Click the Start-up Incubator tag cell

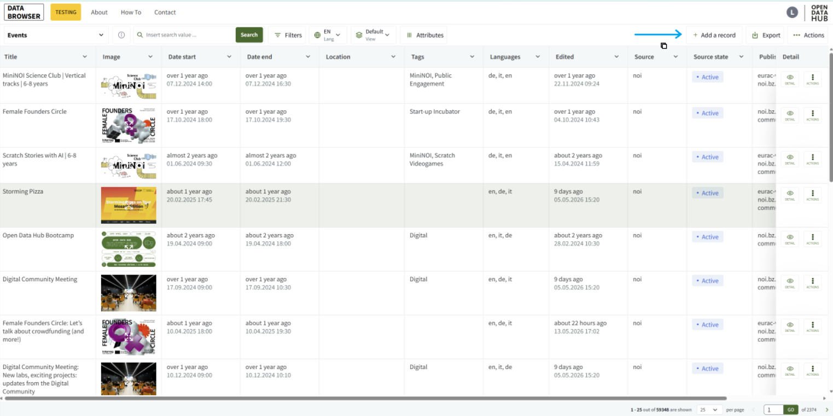[444, 125]
